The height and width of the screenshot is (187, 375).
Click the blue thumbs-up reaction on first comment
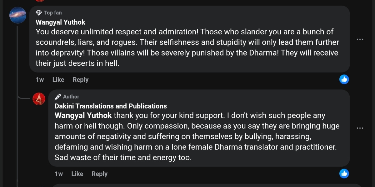(344, 79)
